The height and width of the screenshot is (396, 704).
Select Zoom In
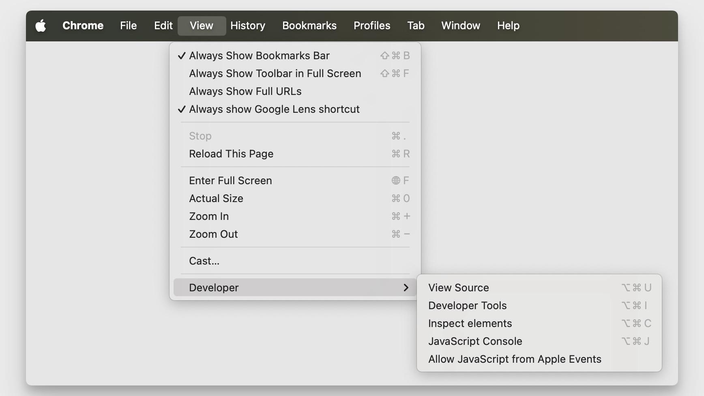pyautogui.click(x=295, y=216)
